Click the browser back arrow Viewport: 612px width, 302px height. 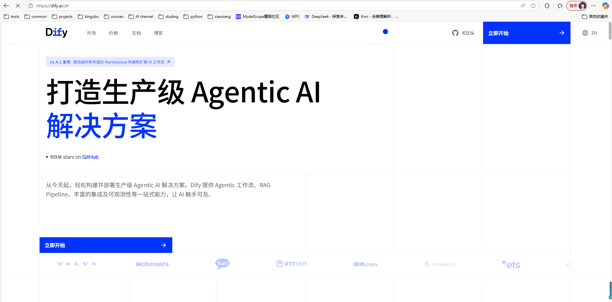pos(6,6)
